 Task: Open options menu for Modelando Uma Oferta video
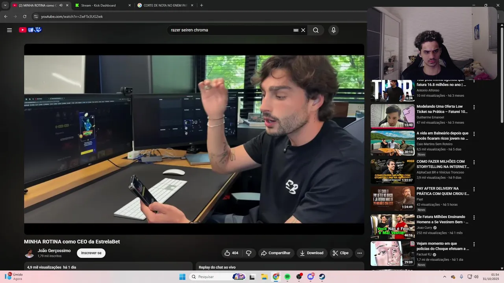474,107
